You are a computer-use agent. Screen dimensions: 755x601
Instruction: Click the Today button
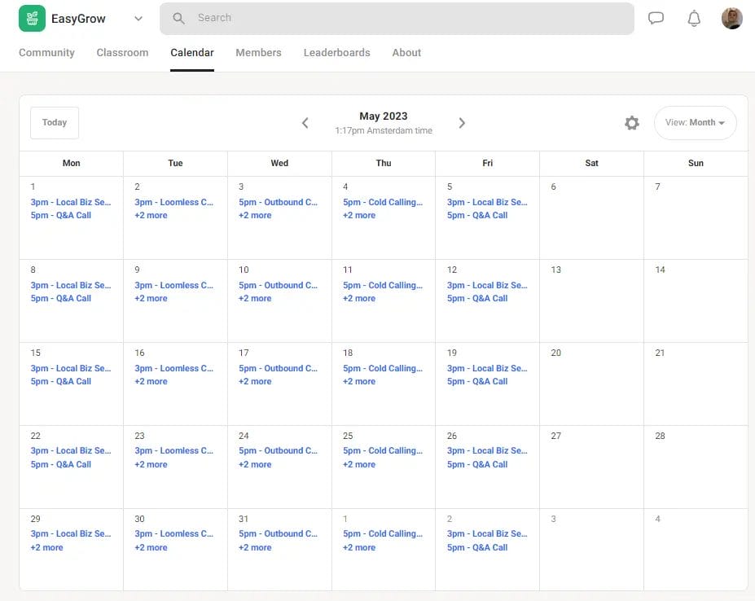click(55, 123)
